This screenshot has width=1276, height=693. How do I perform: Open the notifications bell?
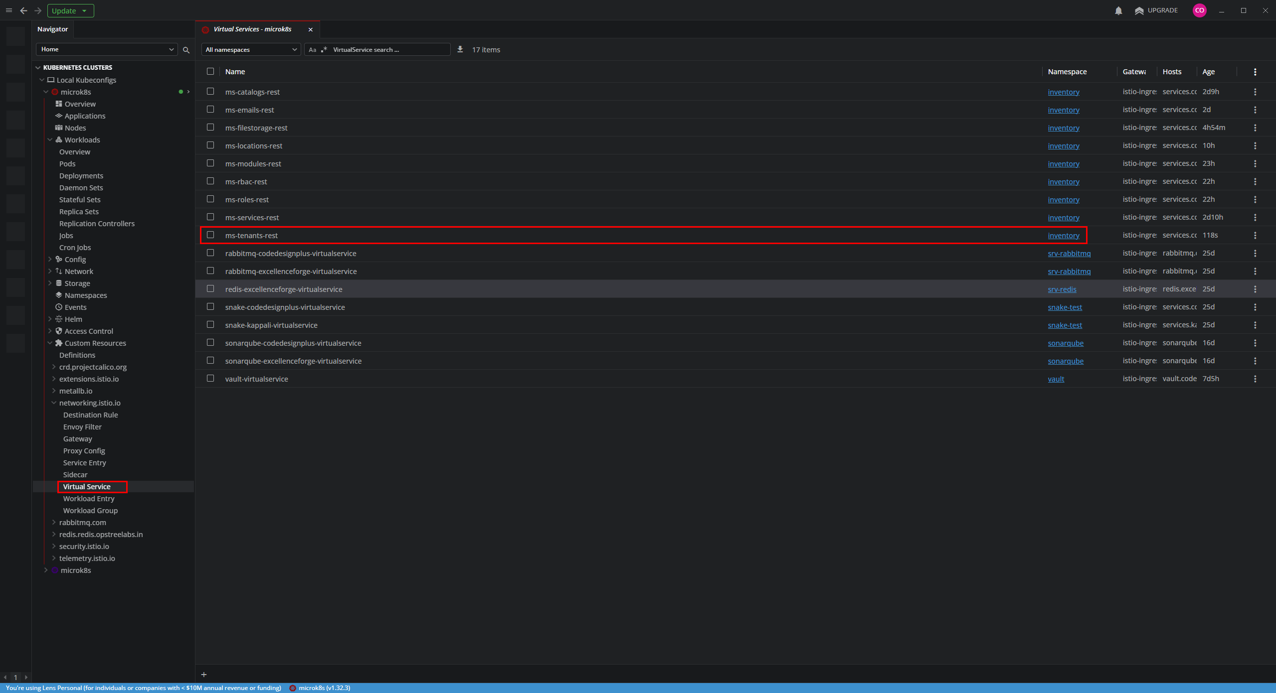[x=1118, y=10]
